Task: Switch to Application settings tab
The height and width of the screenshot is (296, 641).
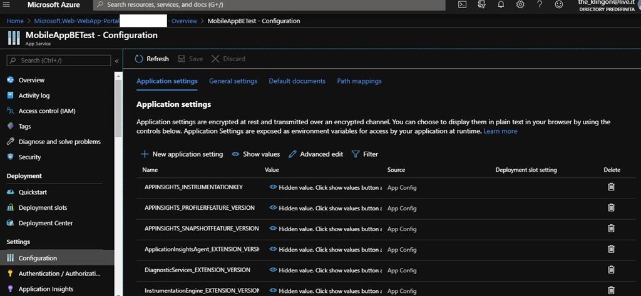Action: (167, 81)
